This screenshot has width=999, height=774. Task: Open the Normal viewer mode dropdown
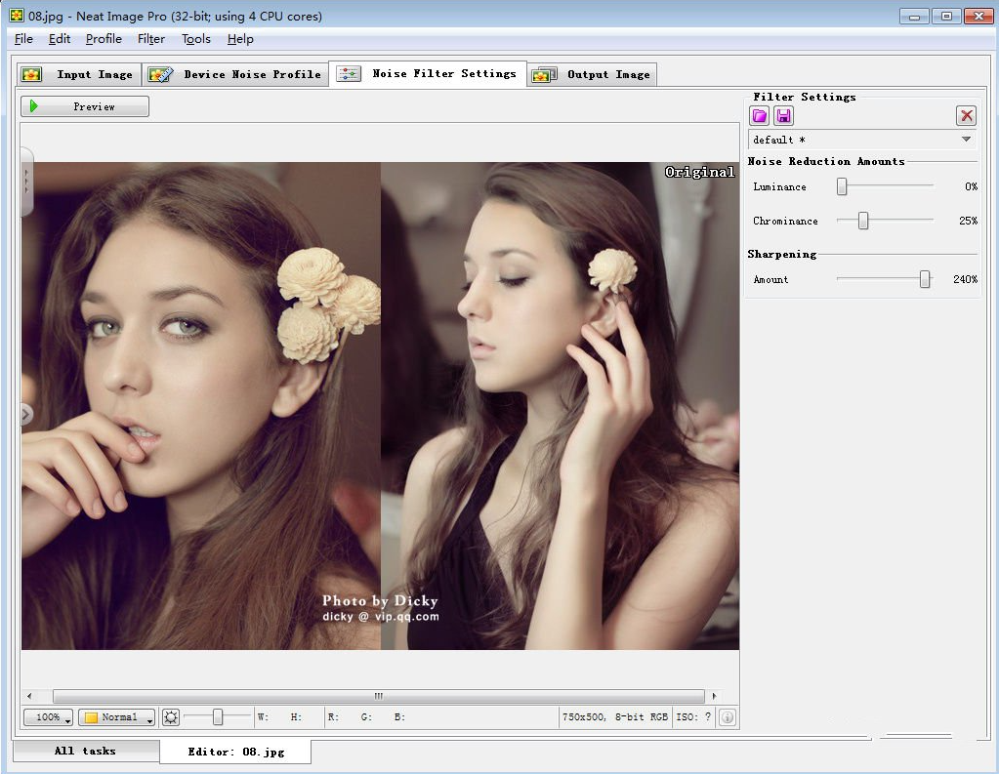[x=116, y=717]
